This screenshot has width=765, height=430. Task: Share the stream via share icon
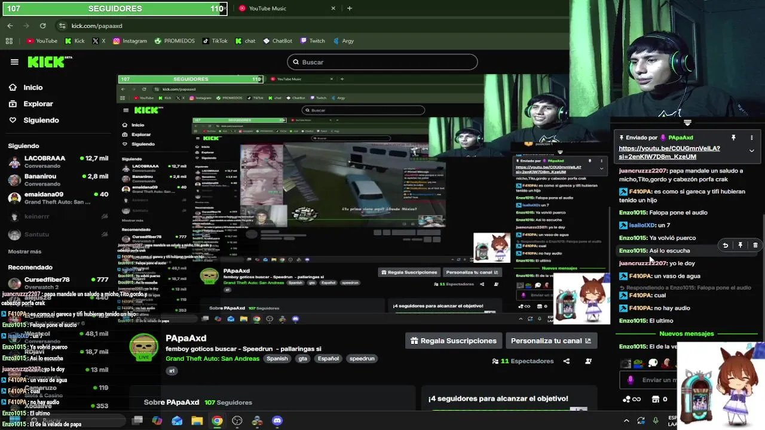[566, 361]
